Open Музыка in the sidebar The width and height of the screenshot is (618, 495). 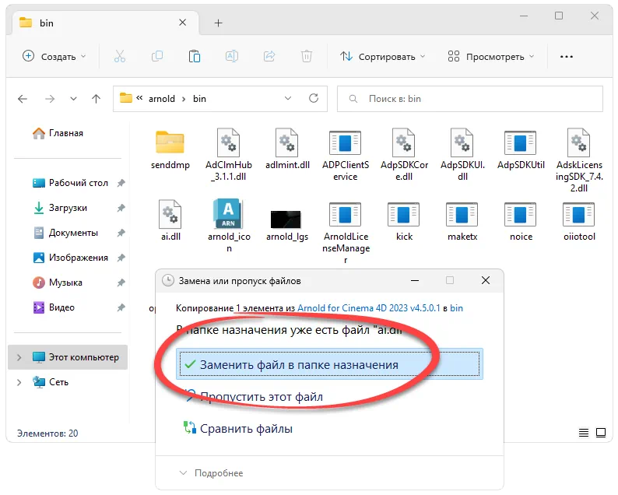[58, 283]
